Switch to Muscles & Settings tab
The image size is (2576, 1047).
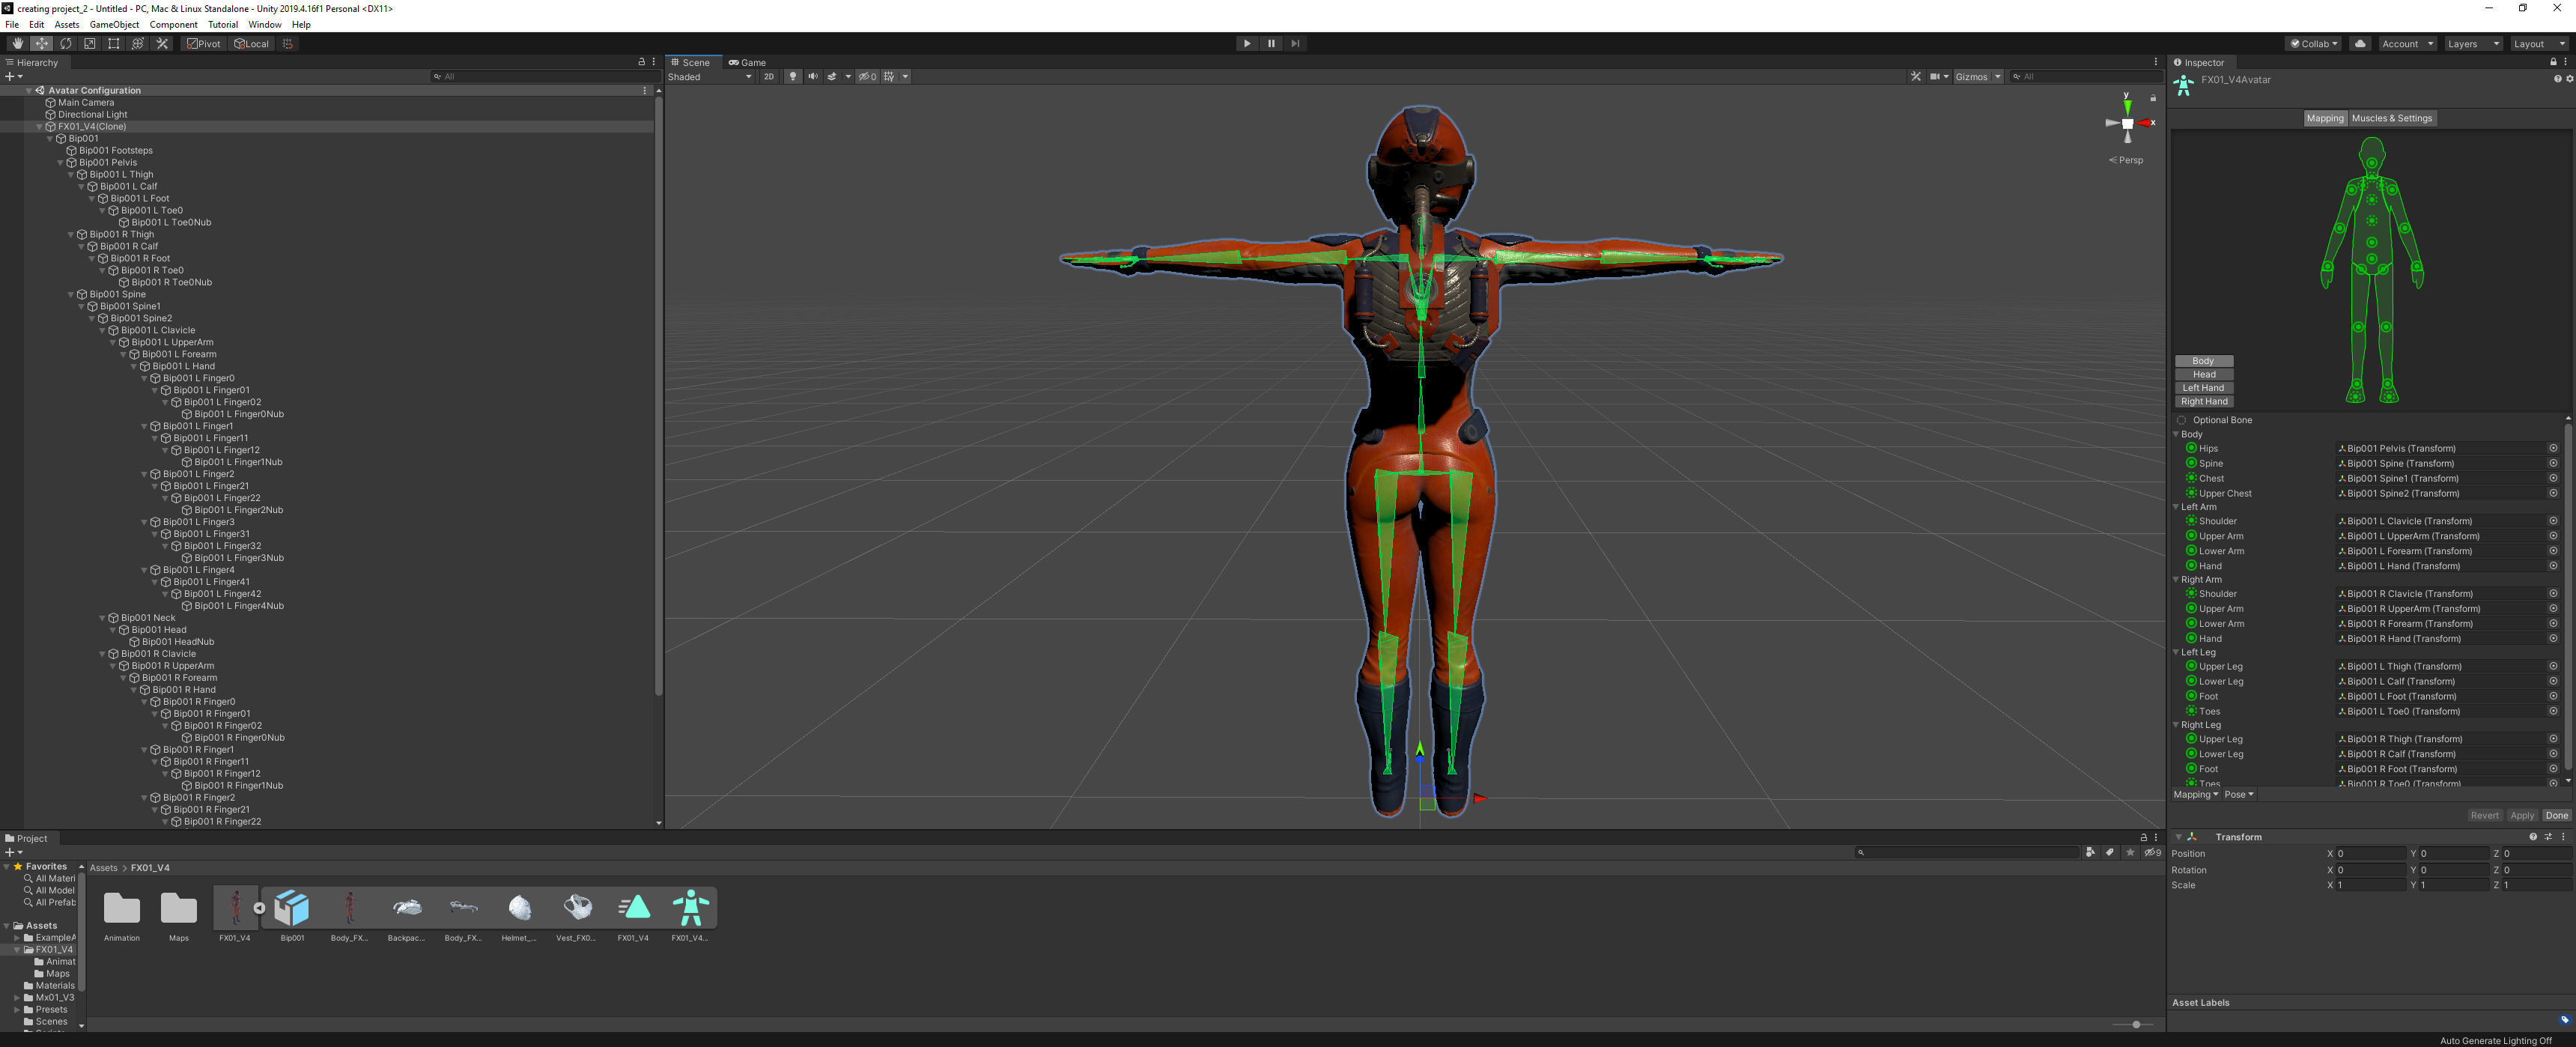point(2391,118)
